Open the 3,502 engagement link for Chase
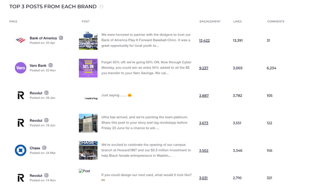The height and width of the screenshot is (196, 309). (203, 151)
